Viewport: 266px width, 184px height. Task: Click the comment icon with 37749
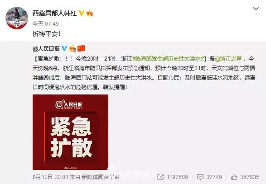point(200,177)
